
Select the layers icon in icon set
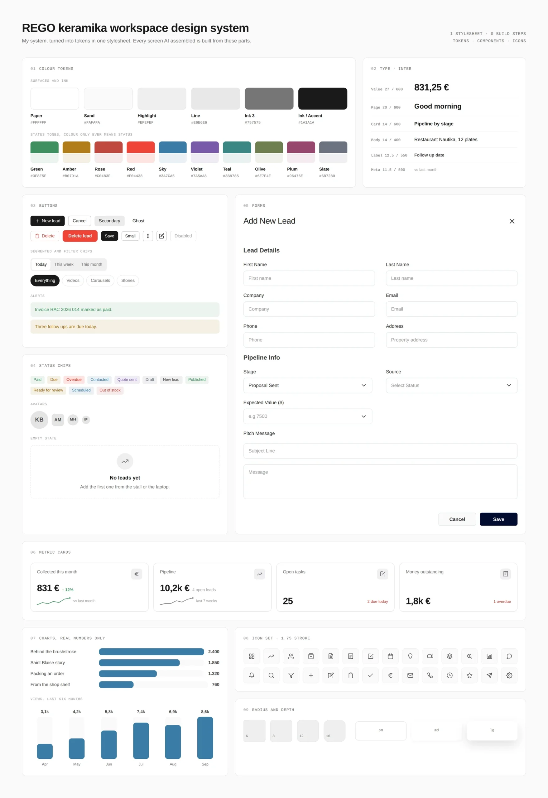click(450, 656)
